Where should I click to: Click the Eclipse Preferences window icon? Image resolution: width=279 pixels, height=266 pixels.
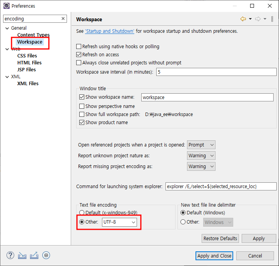tap(7, 6)
